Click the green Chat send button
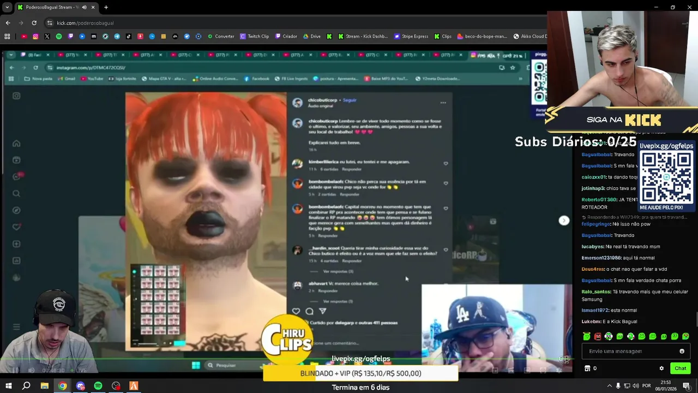This screenshot has width=698, height=393. click(680, 368)
